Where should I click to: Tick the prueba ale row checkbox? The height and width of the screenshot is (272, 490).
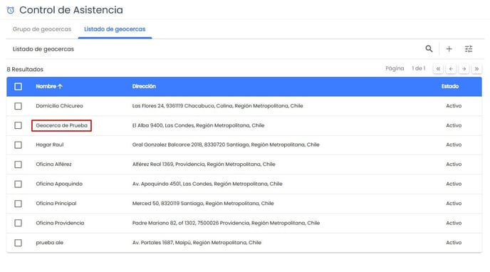point(18,243)
